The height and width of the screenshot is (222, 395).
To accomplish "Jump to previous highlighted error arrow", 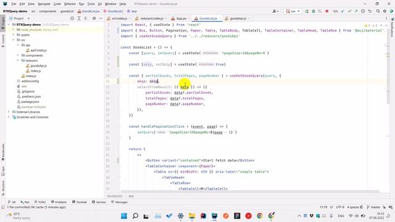I will tap(381, 25).
